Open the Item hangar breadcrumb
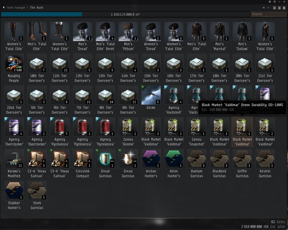 16,7
